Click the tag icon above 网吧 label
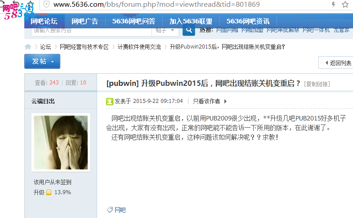 110,210
